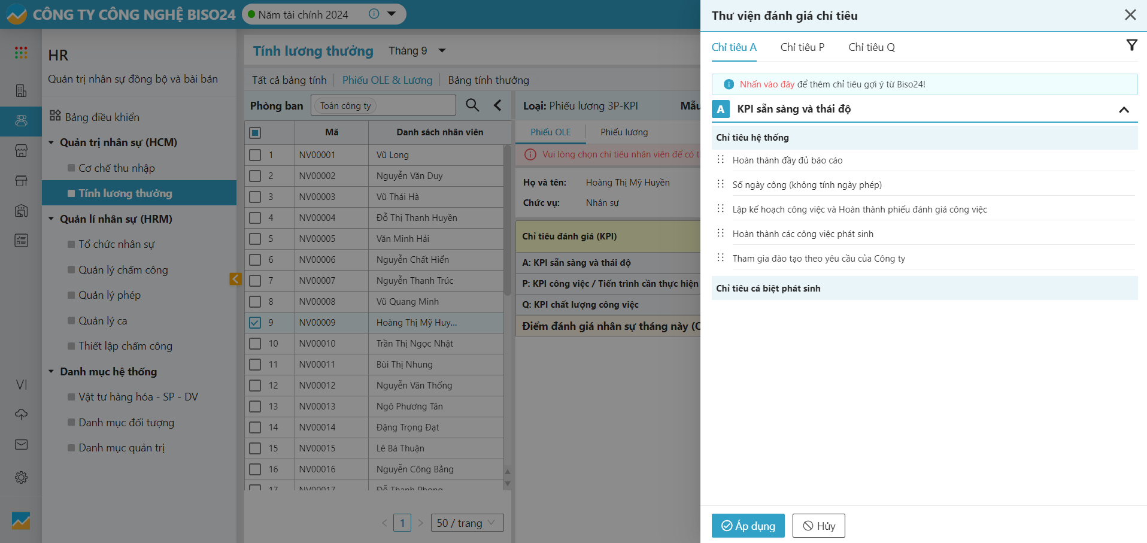The image size is (1147, 543).
Task: Click the orange collapse sidebar arrow
Action: (235, 279)
